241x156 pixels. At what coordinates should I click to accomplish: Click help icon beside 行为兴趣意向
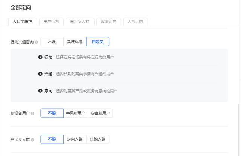click(x=37, y=42)
